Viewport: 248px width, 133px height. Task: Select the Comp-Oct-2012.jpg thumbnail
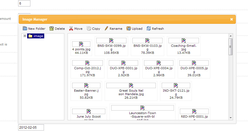pyautogui.click(x=87, y=63)
